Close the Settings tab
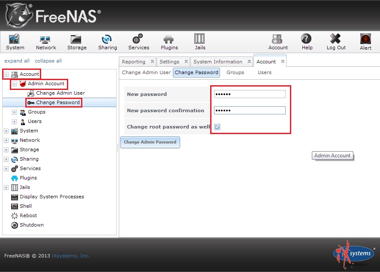The width and height of the screenshot is (380, 272). point(186,61)
